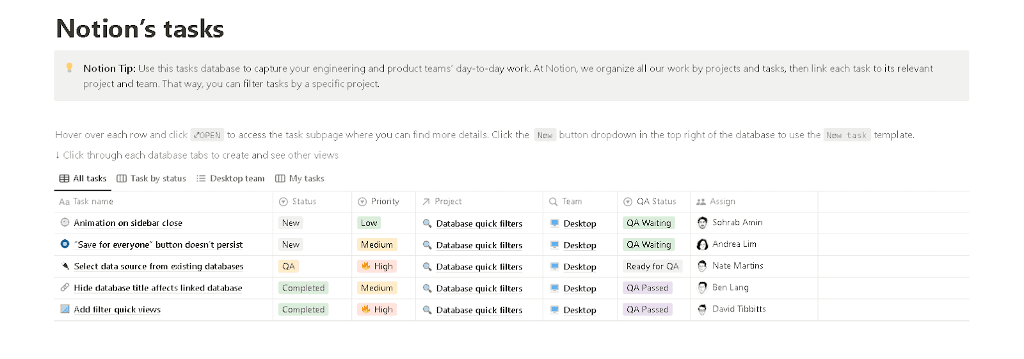Click the clock icon beside Animation on sidebar close
The width and height of the screenshot is (1024, 359).
(65, 223)
